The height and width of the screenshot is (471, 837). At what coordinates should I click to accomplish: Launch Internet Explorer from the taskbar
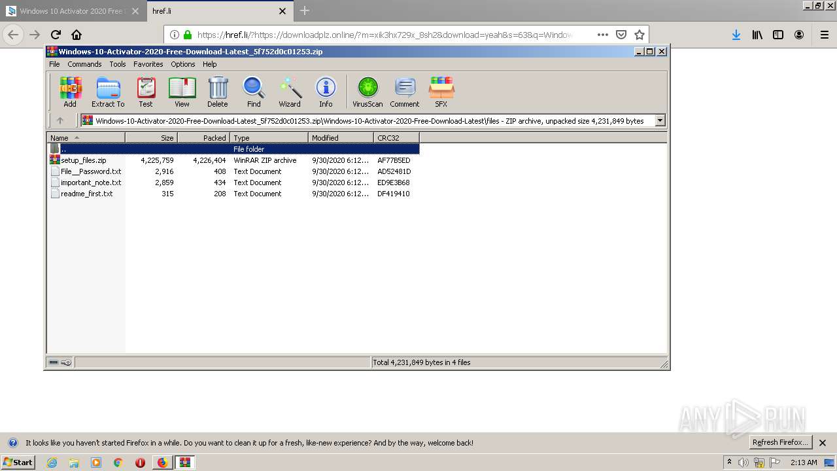click(52, 462)
